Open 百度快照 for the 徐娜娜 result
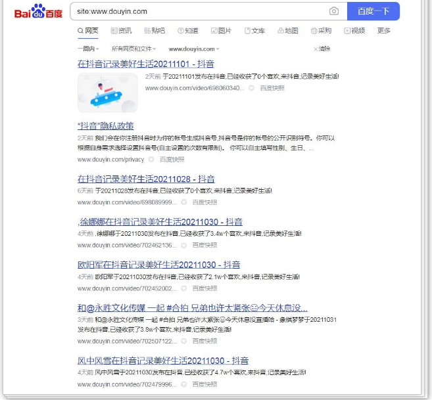Screen dimensions: 432x400 [x=204, y=245]
